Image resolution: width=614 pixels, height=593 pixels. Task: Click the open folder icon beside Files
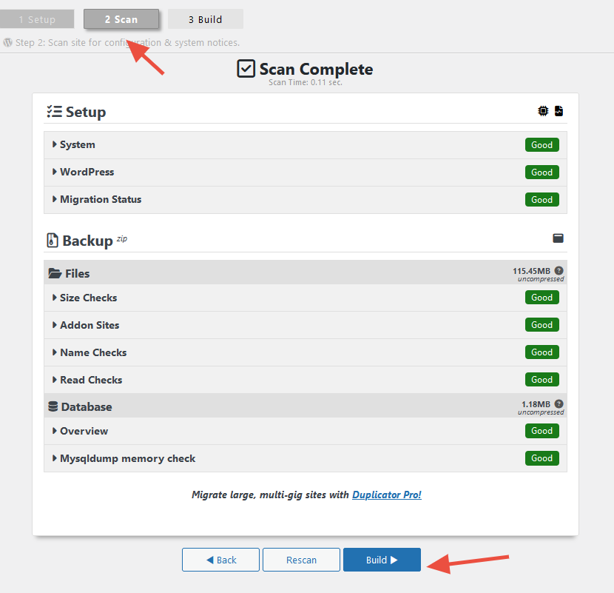tap(55, 274)
